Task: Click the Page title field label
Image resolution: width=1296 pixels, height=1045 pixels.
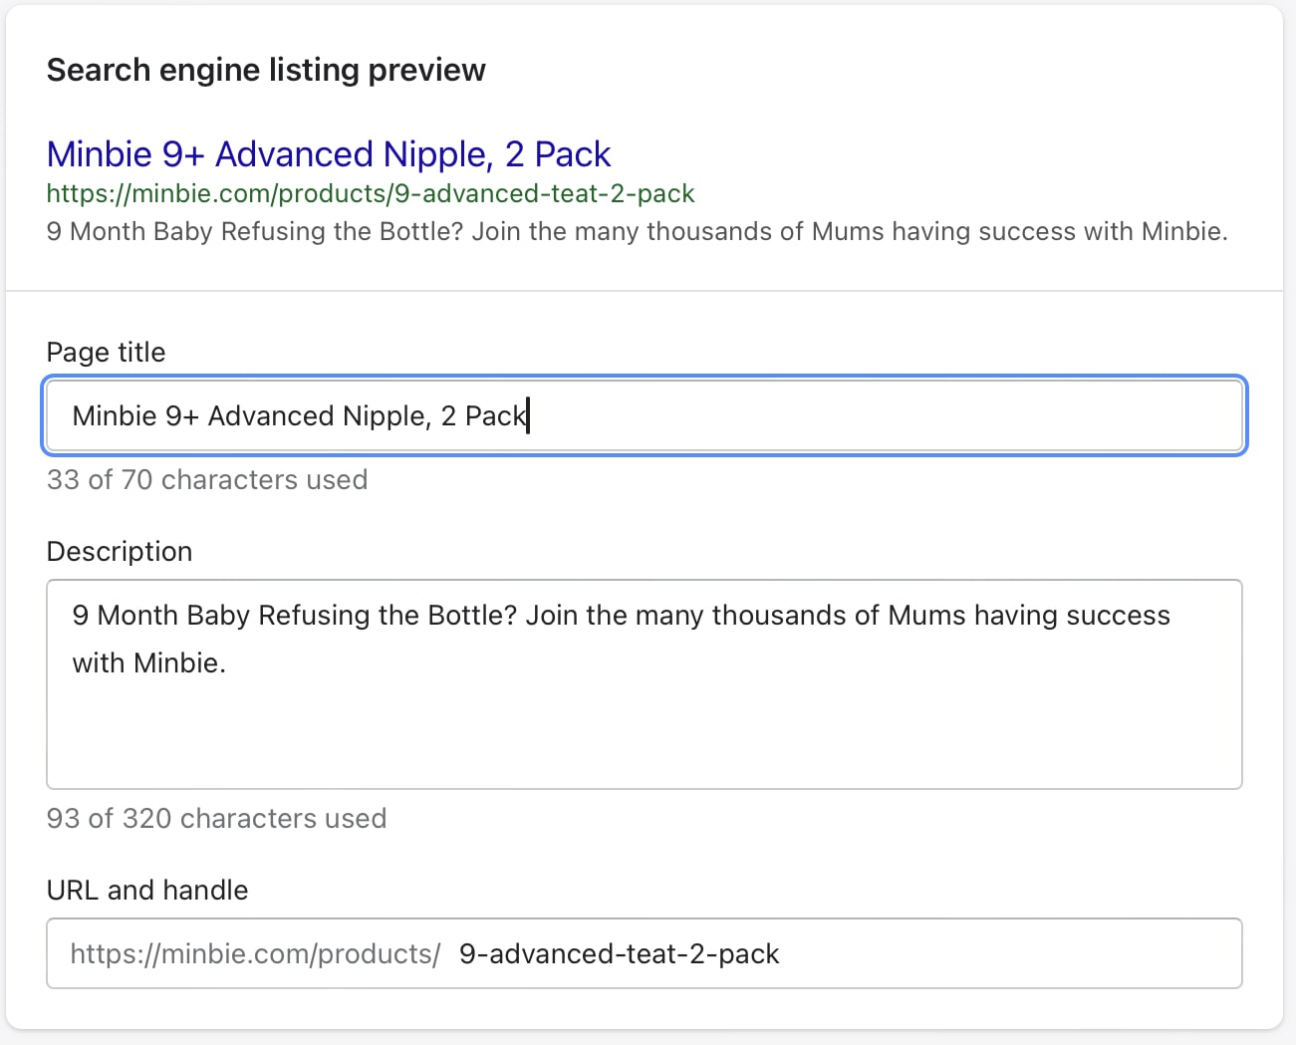Action: pyautogui.click(x=105, y=352)
